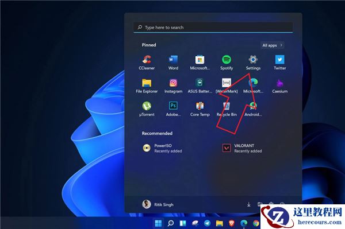Open Recycle Bin from pinned apps
Image resolution: width=345 pixels, height=229 pixels.
(227, 109)
